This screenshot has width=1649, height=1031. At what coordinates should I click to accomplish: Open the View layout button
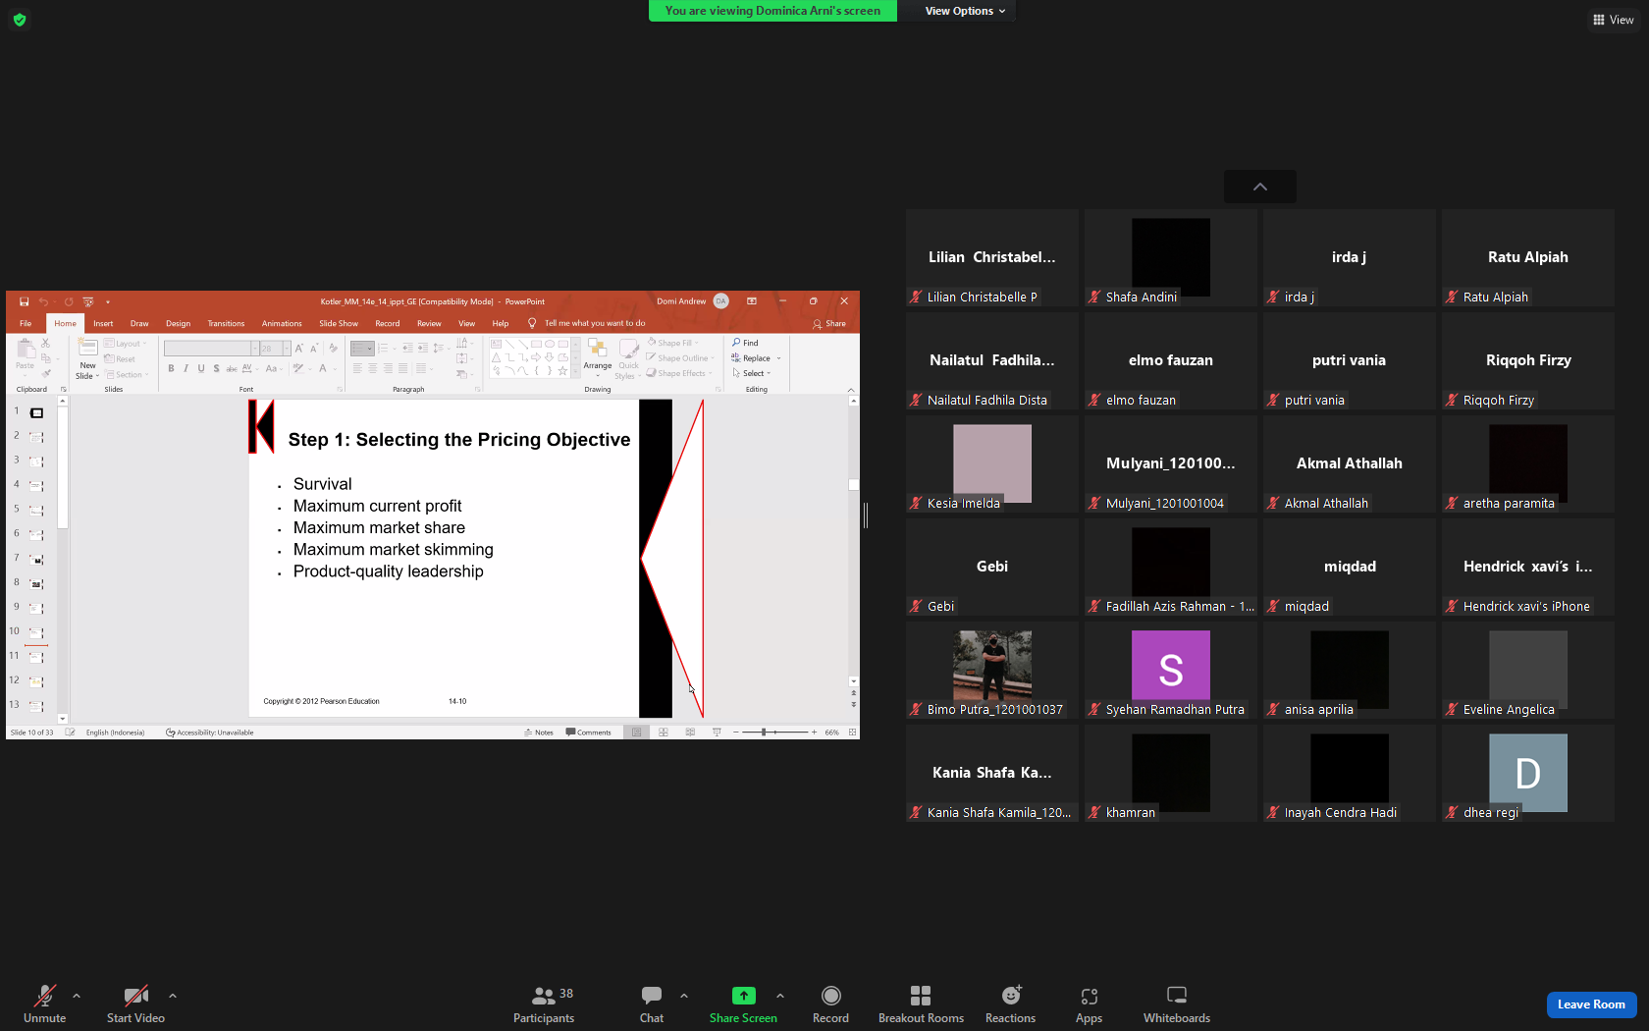pyautogui.click(x=1614, y=20)
